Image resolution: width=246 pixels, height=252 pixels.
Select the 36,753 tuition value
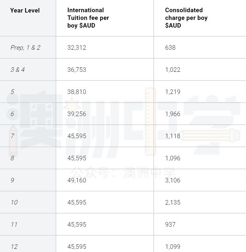[77, 70]
